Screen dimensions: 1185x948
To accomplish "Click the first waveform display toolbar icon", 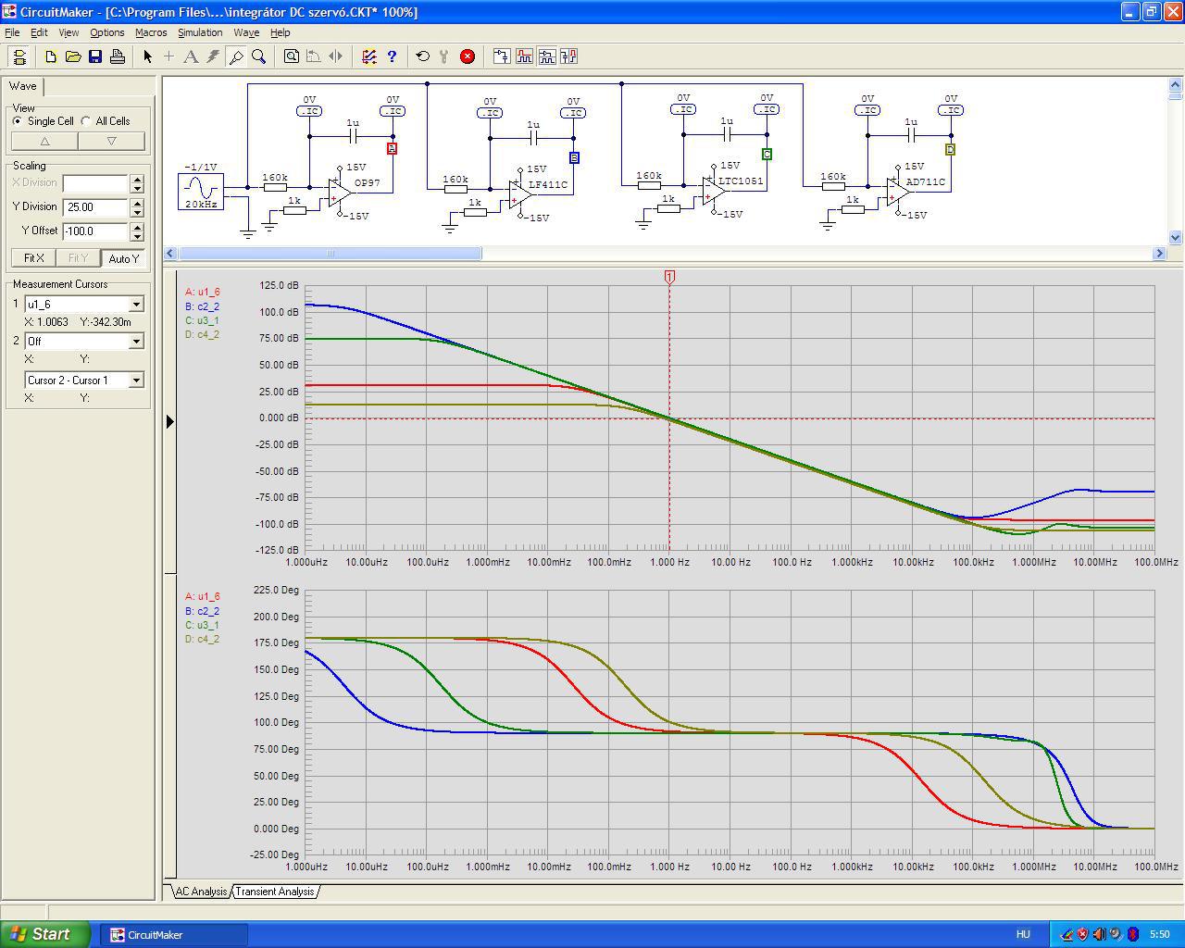I will tap(502, 56).
